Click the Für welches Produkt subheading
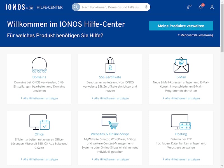 coord(55,36)
